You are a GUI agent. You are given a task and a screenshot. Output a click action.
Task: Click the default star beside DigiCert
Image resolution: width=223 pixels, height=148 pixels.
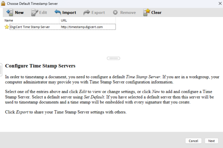pyautogui.click(x=6, y=27)
